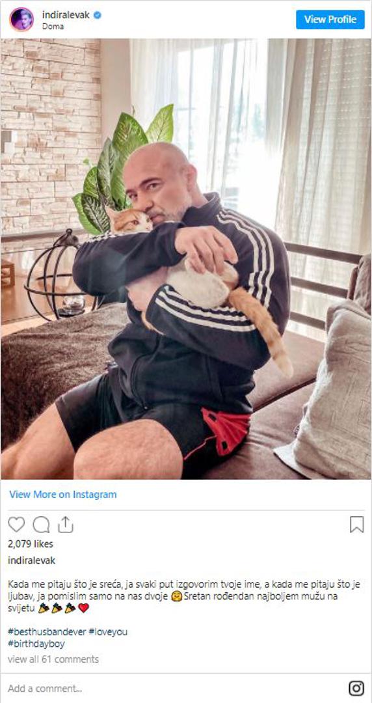372x703 pixels.
Task: Open the Doma location tag
Action: 53,26
